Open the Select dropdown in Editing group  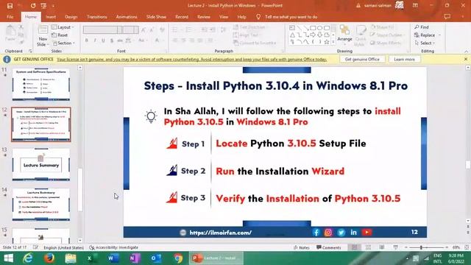point(425,43)
